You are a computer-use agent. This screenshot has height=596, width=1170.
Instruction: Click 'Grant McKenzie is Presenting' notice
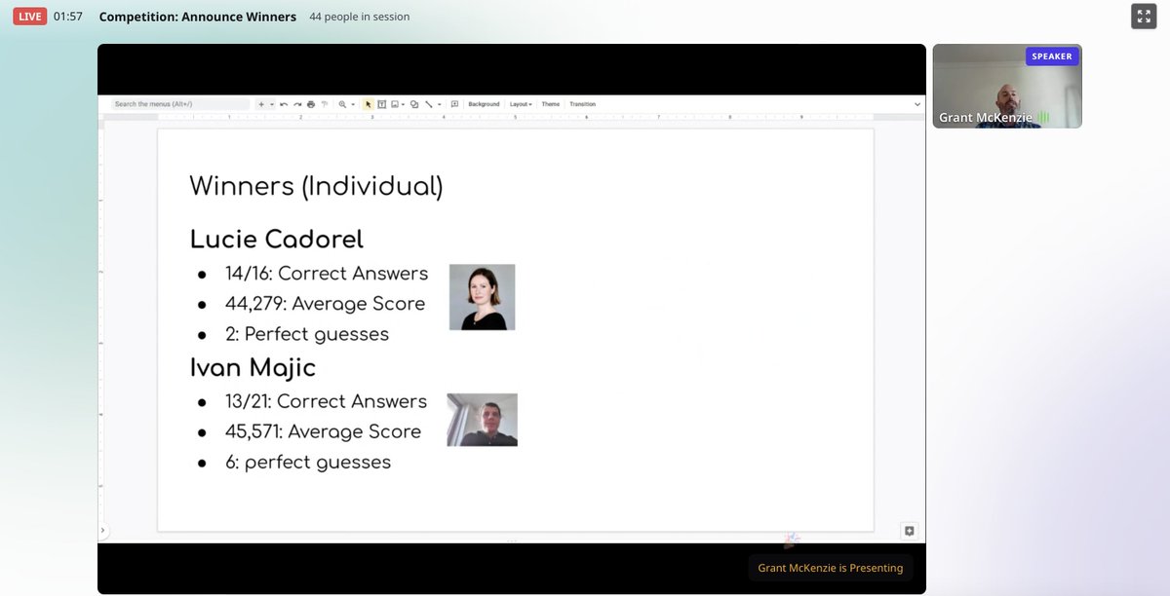coord(831,568)
